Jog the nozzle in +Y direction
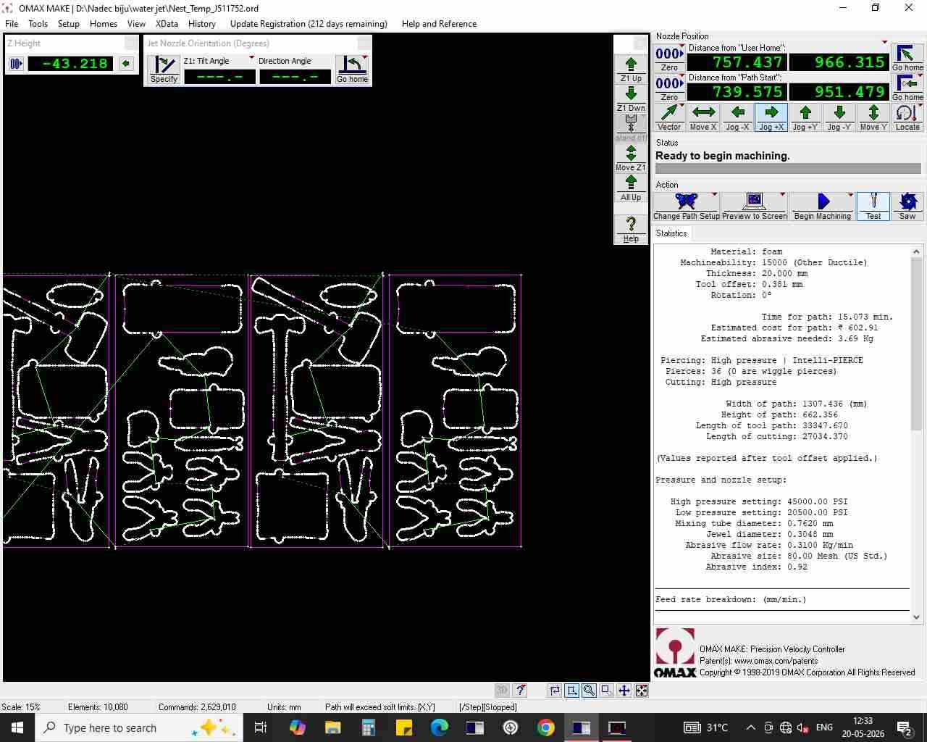927x742 pixels. [805, 117]
